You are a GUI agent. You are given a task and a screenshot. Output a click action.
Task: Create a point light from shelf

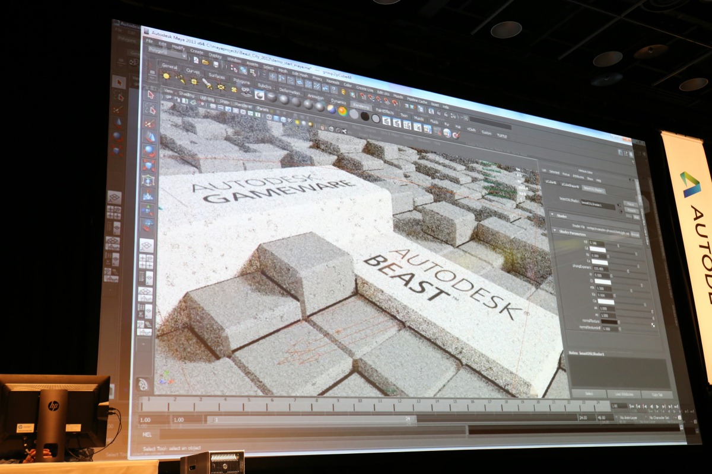point(193,82)
